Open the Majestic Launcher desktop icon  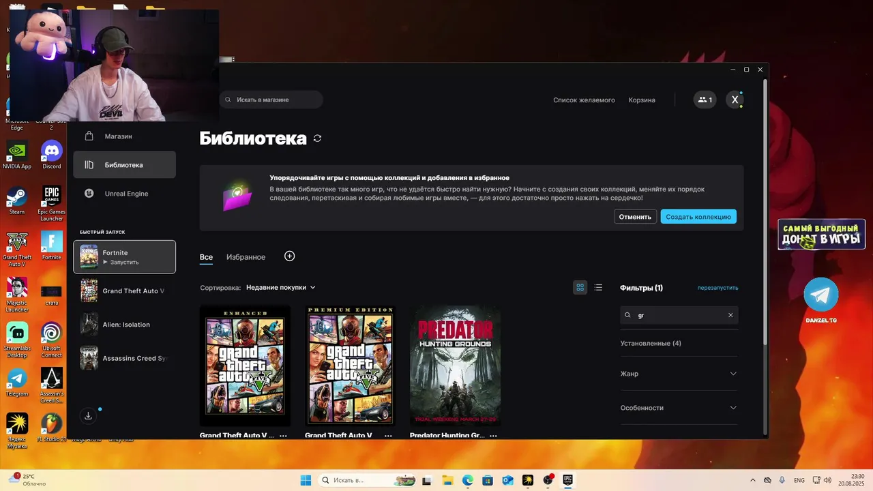tap(16, 294)
